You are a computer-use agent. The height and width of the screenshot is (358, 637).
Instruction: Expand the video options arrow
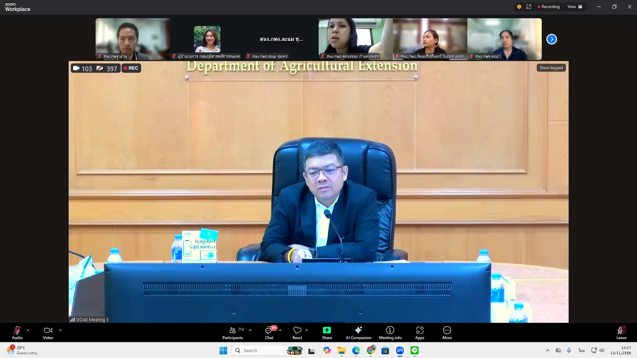(60, 330)
